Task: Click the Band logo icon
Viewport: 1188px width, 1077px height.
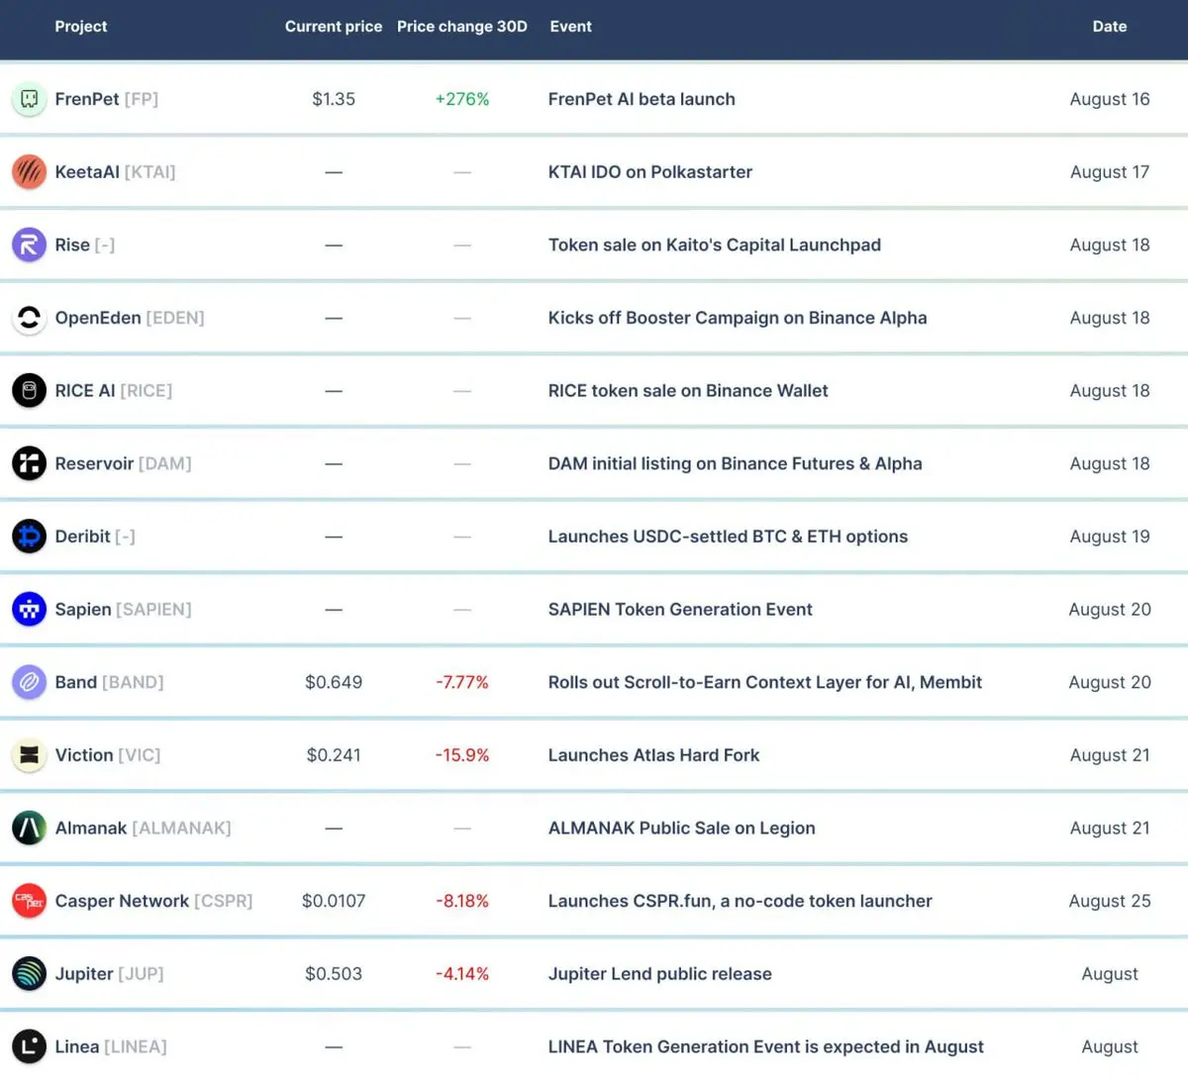Action: tap(29, 682)
